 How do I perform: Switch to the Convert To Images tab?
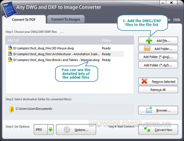[66, 19]
